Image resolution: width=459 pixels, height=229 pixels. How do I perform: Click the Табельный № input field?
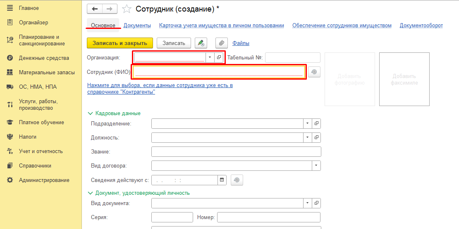pyautogui.click(x=293, y=57)
